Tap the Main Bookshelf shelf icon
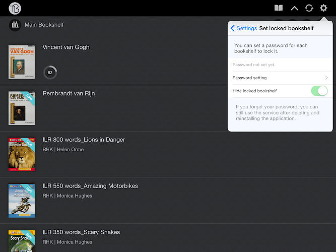336x252 pixels. click(x=15, y=25)
